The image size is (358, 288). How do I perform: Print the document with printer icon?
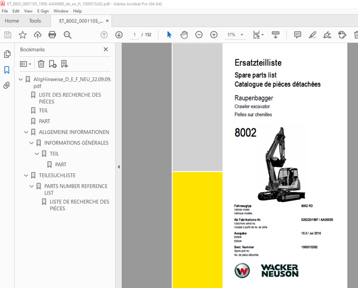click(53, 35)
